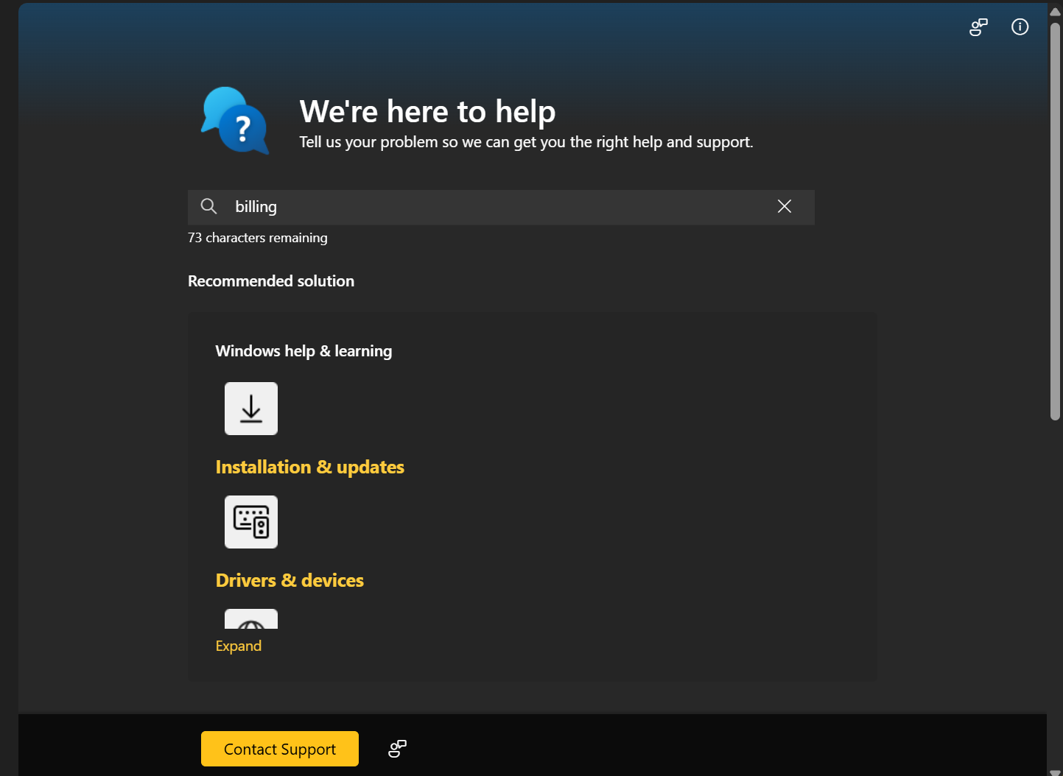Clear the billing search text
This screenshot has width=1063, height=776.
coord(785,207)
